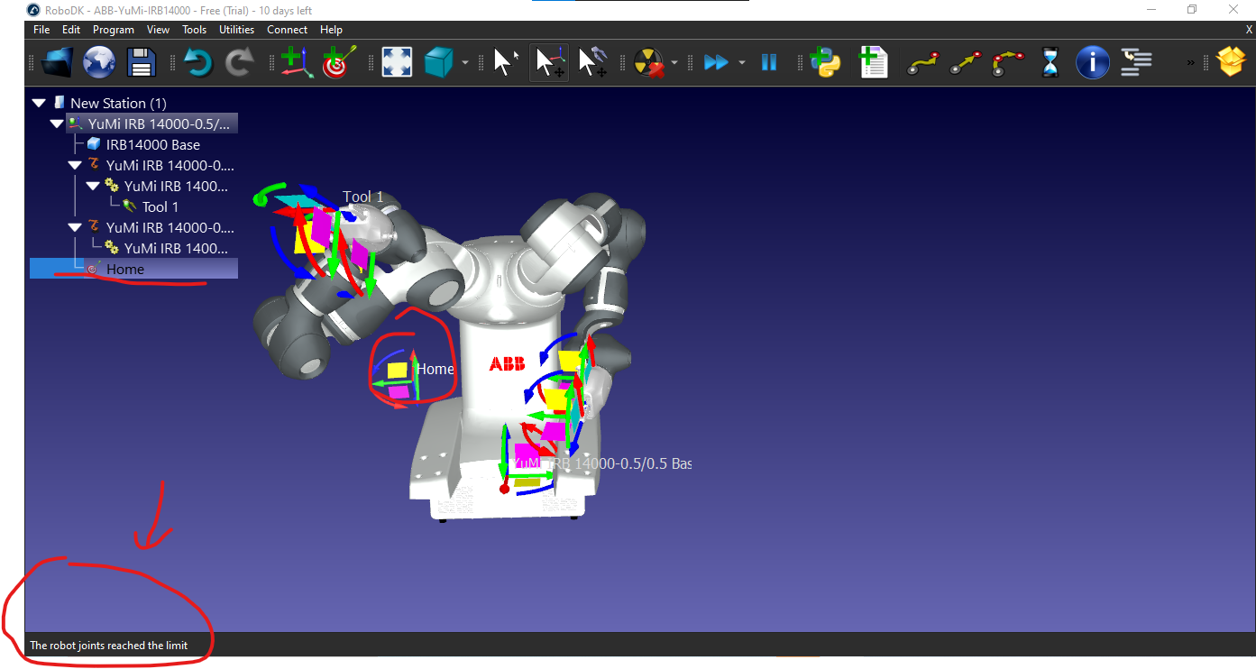Toggle the Move robot tools cursor
Viewport: 1256px width, 669px height.
(x=592, y=62)
